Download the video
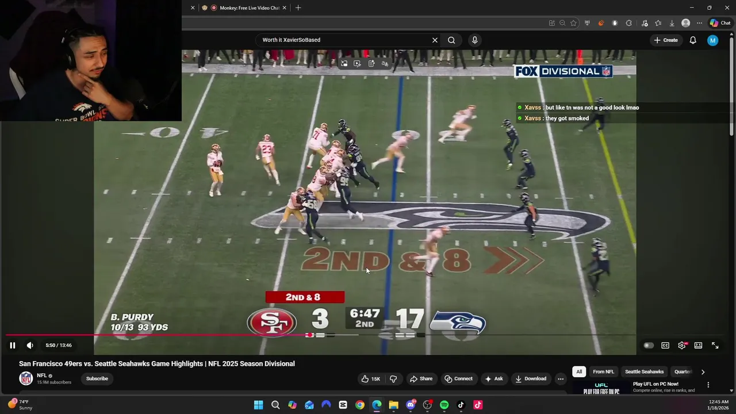Viewport: 736px width, 414px height. (x=530, y=379)
